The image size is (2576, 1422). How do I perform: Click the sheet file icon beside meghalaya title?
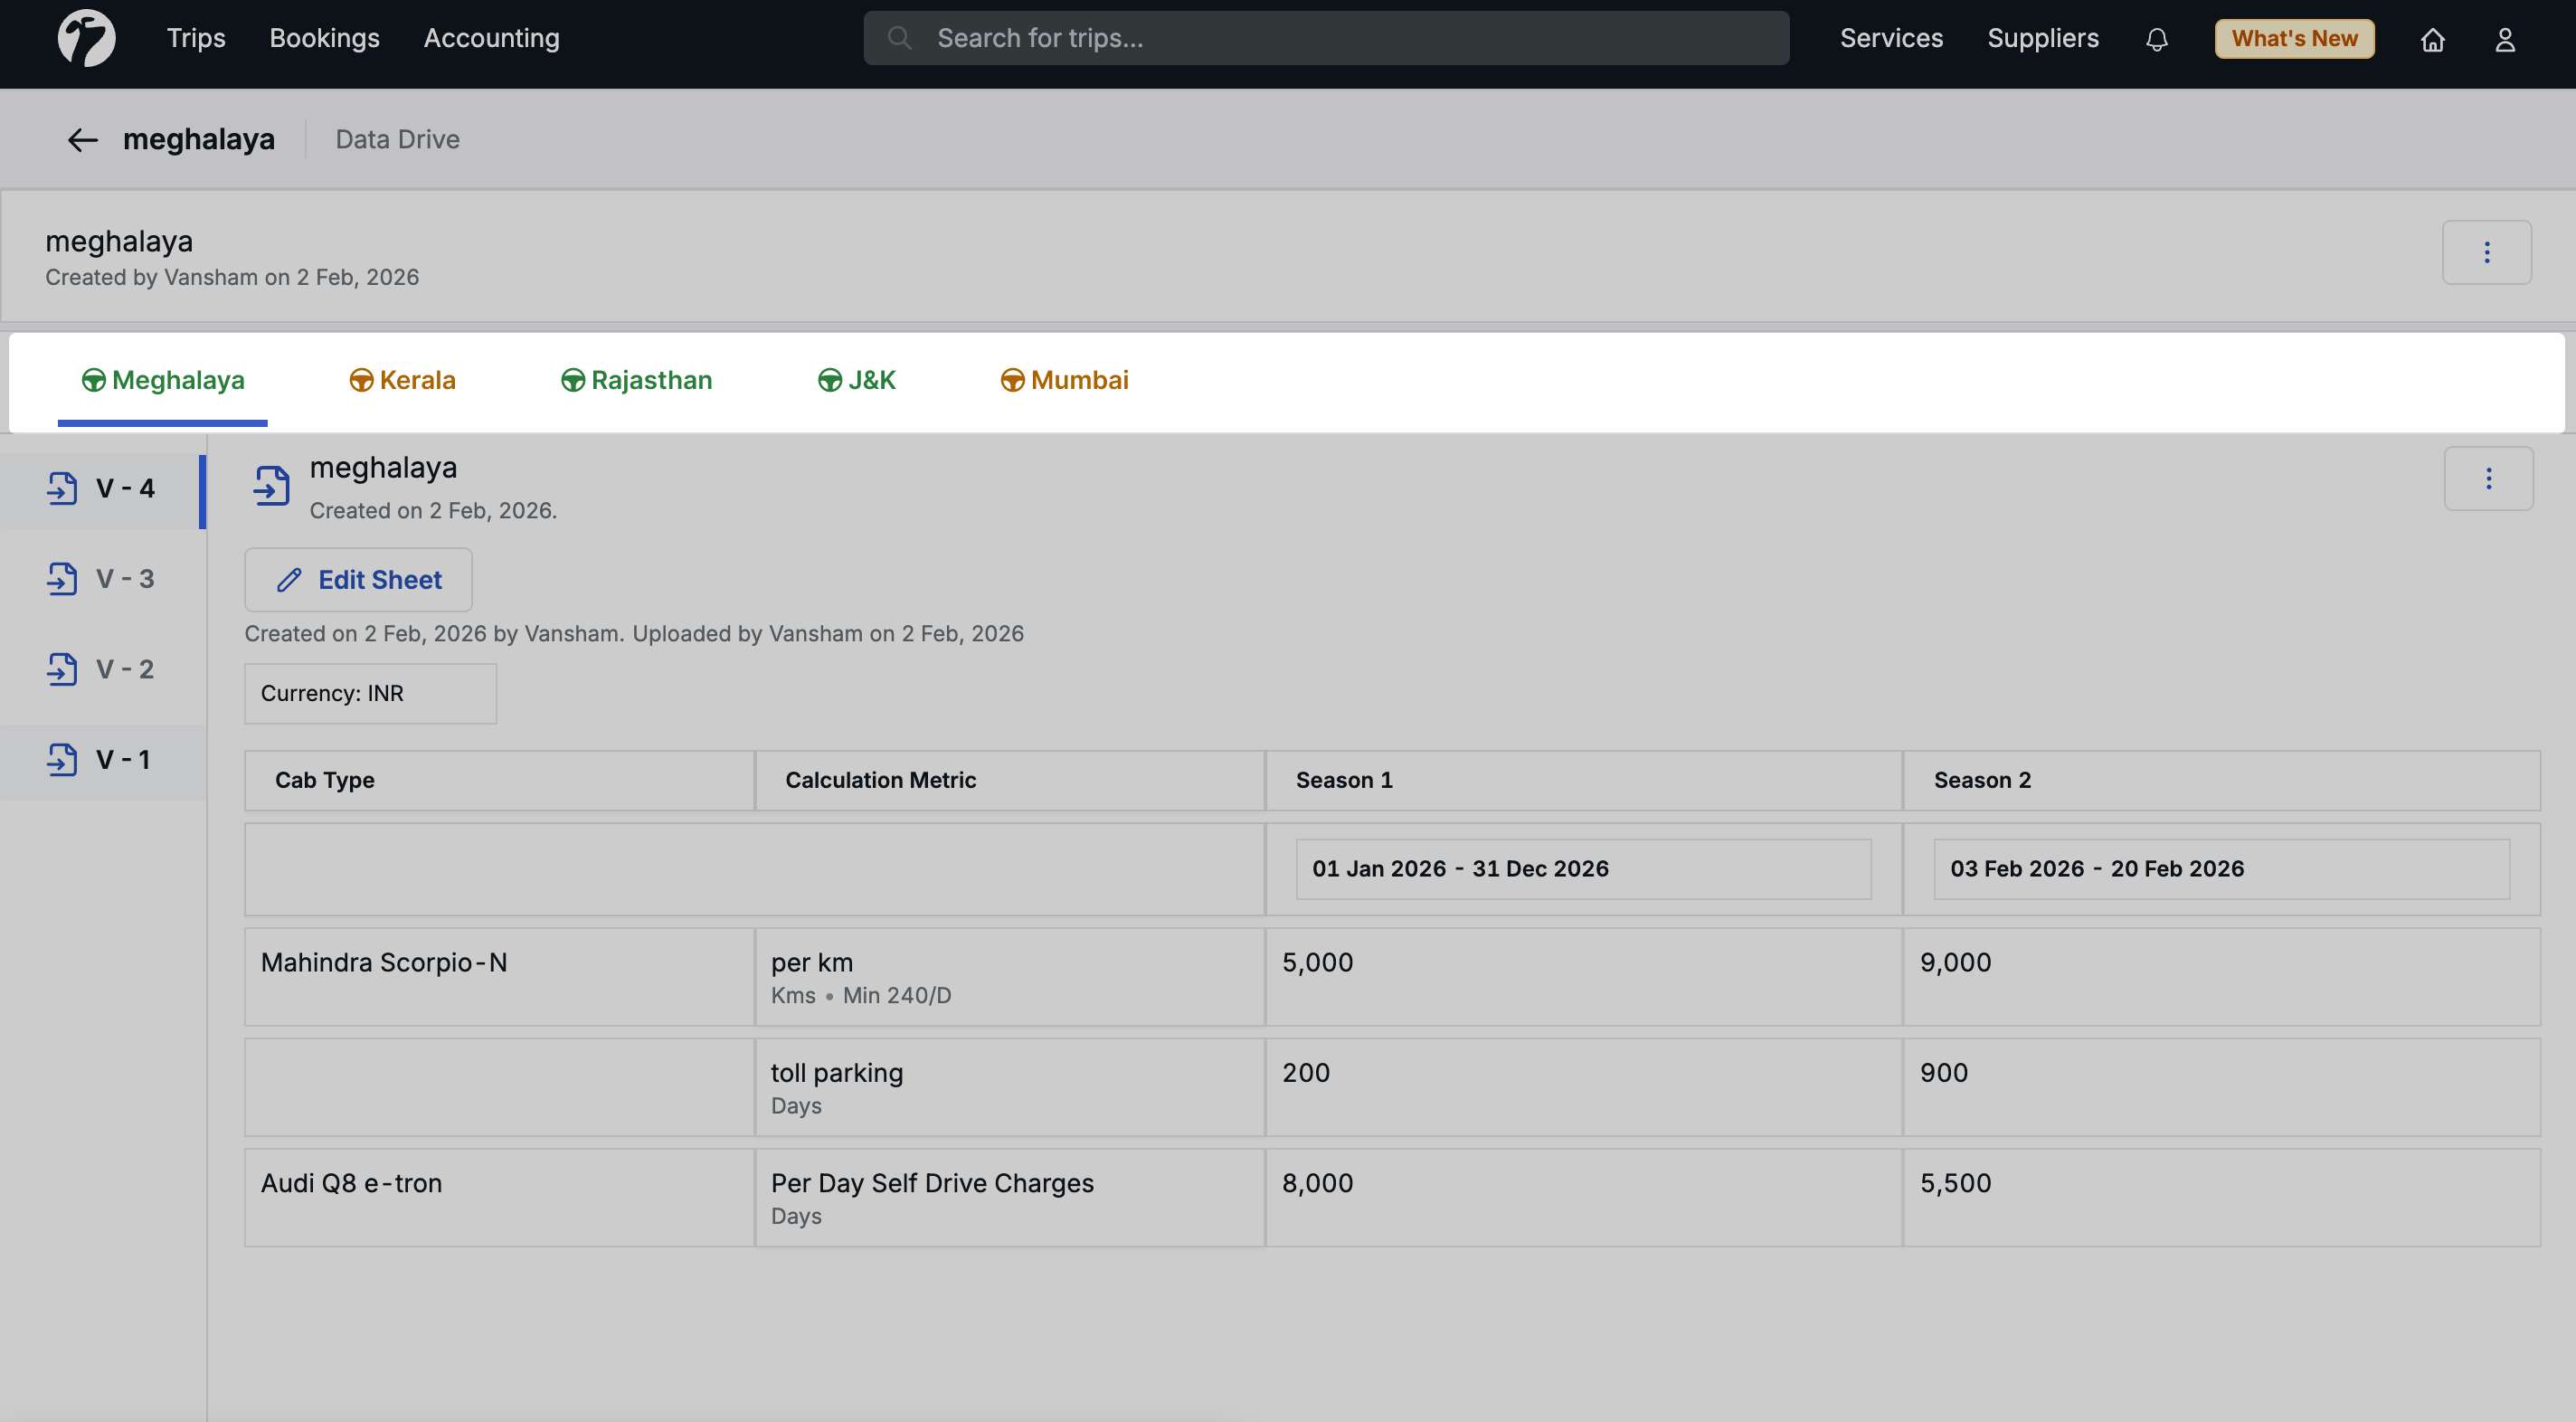pos(271,486)
